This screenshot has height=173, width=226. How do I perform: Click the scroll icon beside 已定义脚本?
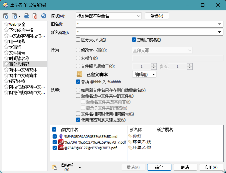79,74
